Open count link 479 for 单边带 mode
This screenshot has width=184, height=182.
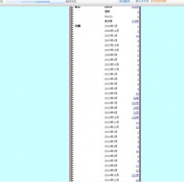[x=135, y=21]
